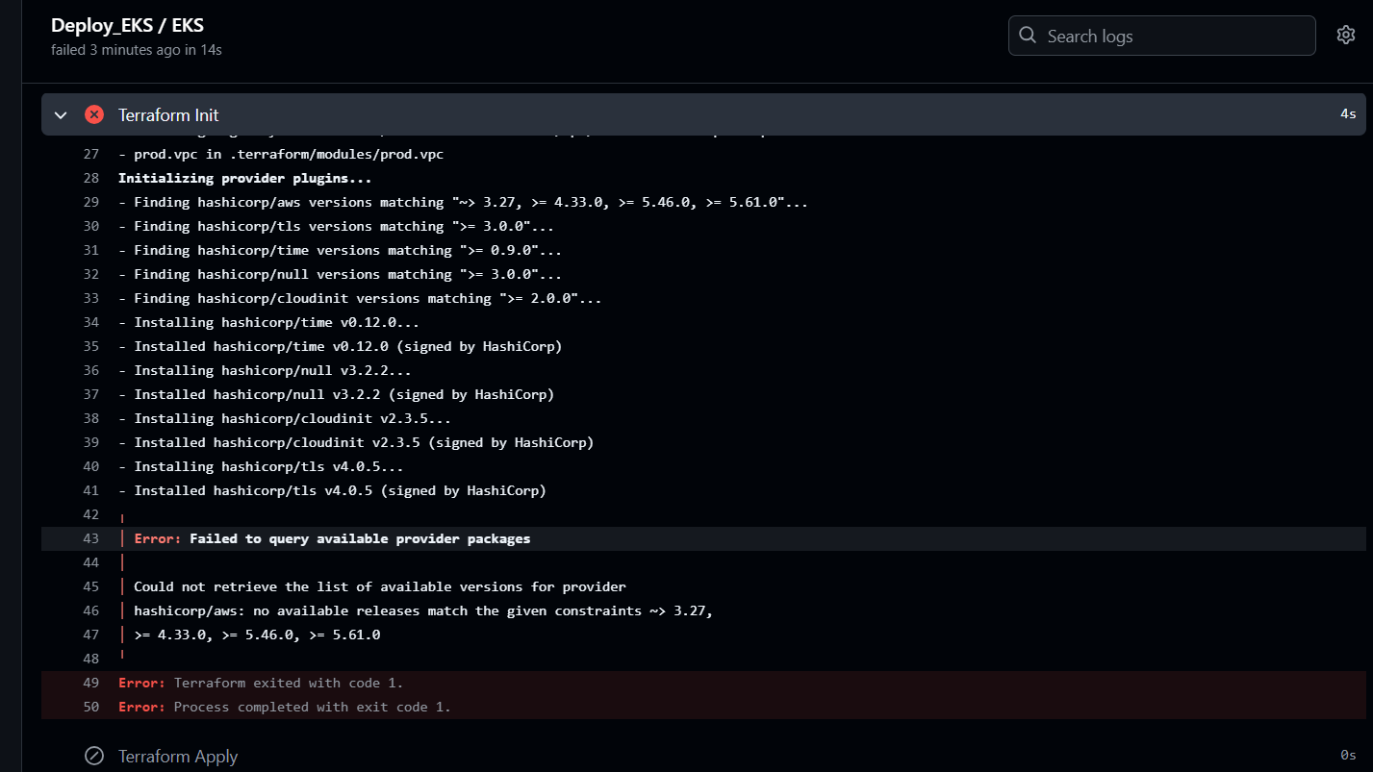The height and width of the screenshot is (772, 1373).
Task: Select 'Installing hashicorp/null v3.2.2...' line
Action: coord(265,370)
